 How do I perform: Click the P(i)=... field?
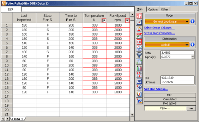click(x=165, y=108)
